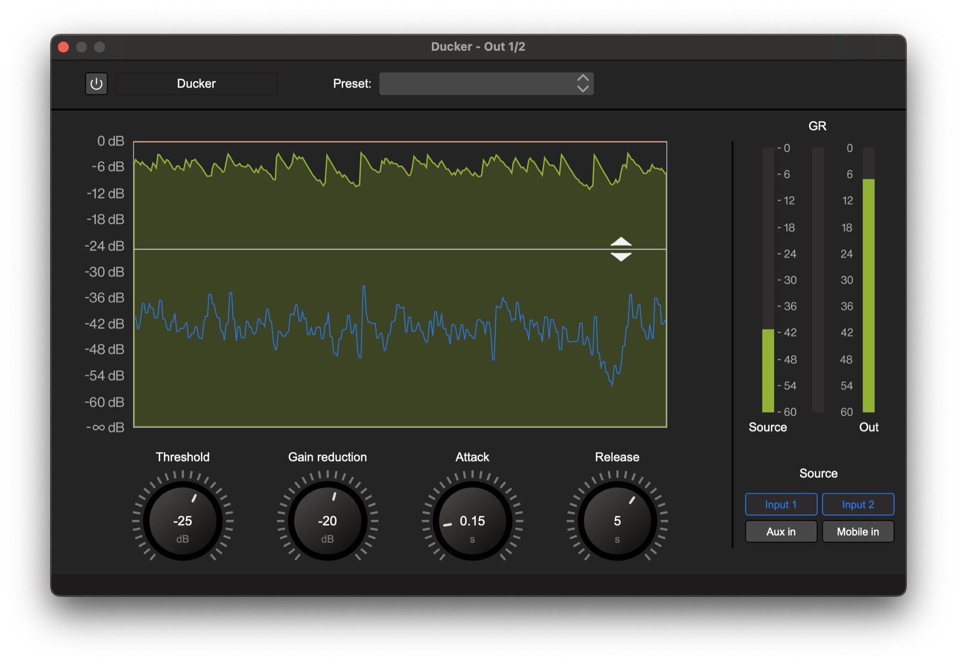The height and width of the screenshot is (663, 957).
Task: Click the GR gain reduction meter bar
Action: click(x=818, y=280)
